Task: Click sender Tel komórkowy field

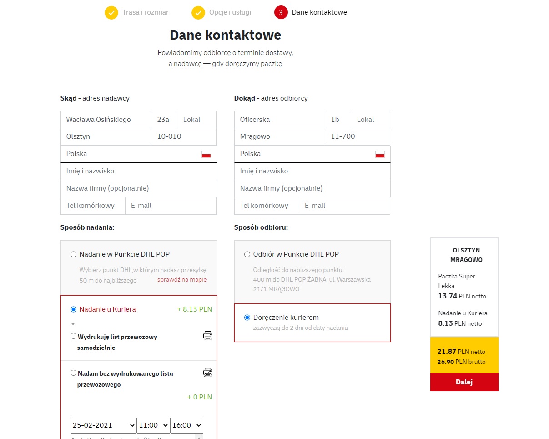Action: [x=93, y=206]
